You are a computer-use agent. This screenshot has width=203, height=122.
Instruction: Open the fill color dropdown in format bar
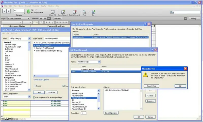pos(35,23)
